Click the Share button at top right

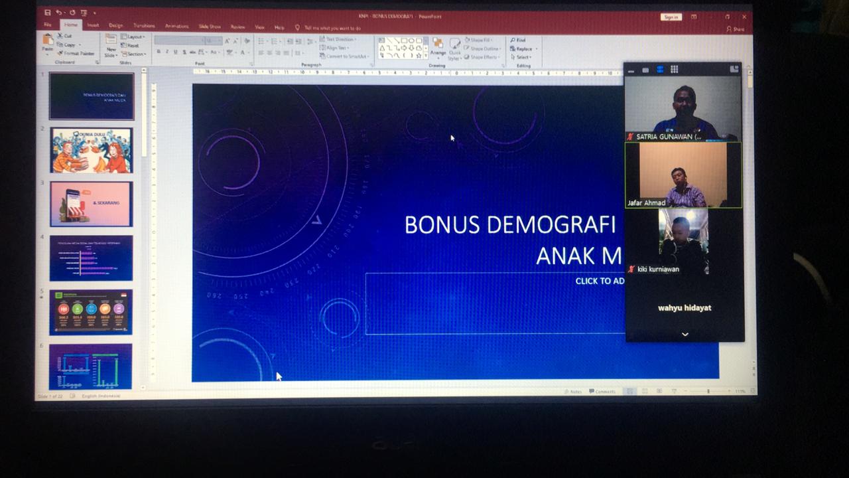point(735,29)
